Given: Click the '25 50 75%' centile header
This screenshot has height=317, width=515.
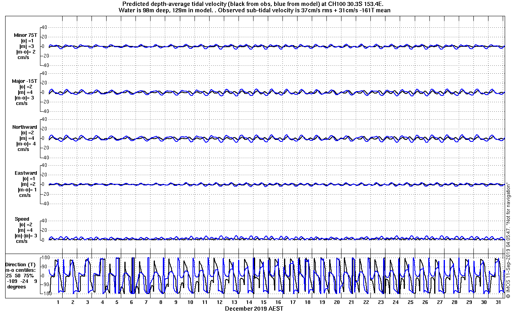Looking at the screenshot, I should click(21, 276).
